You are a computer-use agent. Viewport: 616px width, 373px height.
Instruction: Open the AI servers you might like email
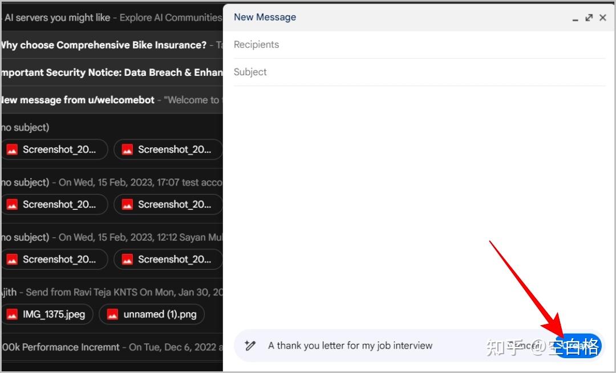[x=112, y=18]
